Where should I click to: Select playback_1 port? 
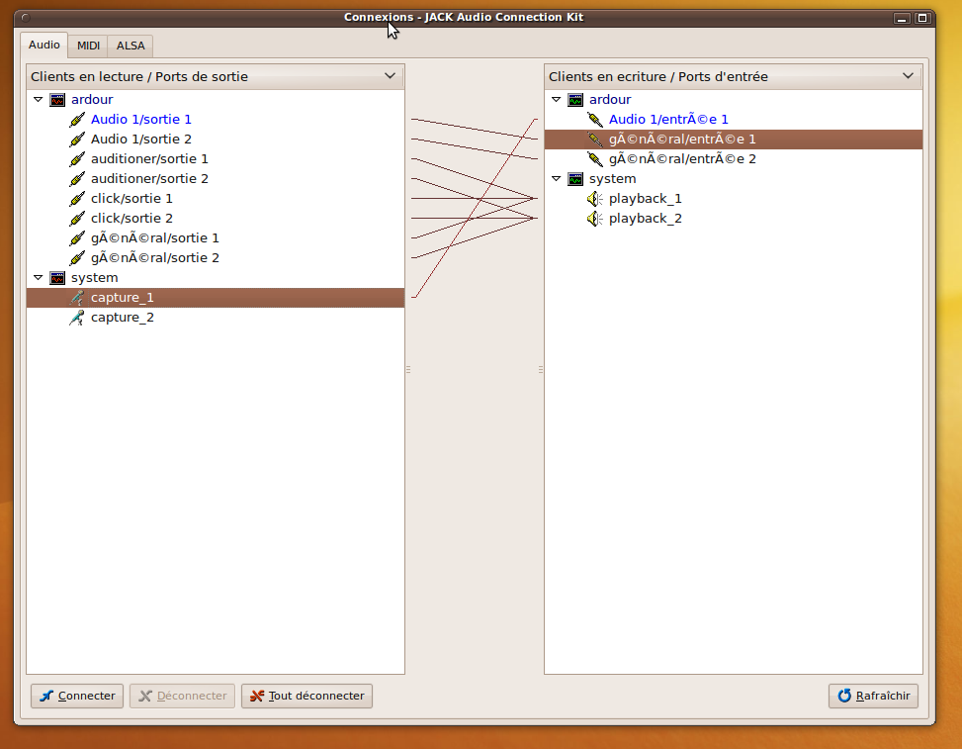[x=646, y=199]
